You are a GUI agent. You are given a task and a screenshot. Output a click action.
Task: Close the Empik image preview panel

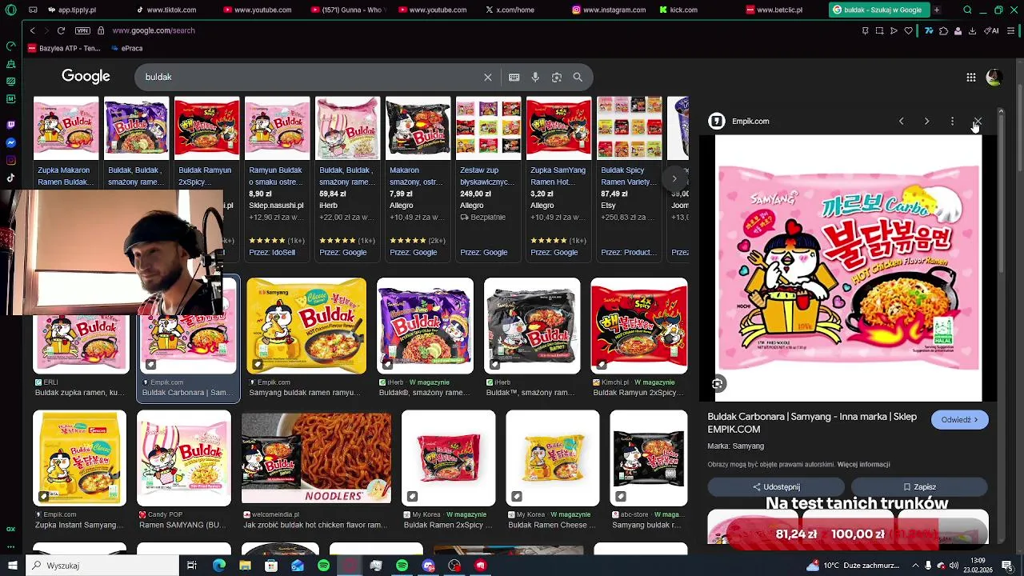point(978,122)
